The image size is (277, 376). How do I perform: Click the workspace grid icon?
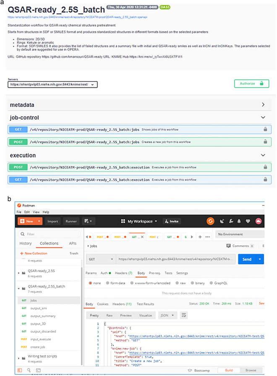[x=123, y=221]
